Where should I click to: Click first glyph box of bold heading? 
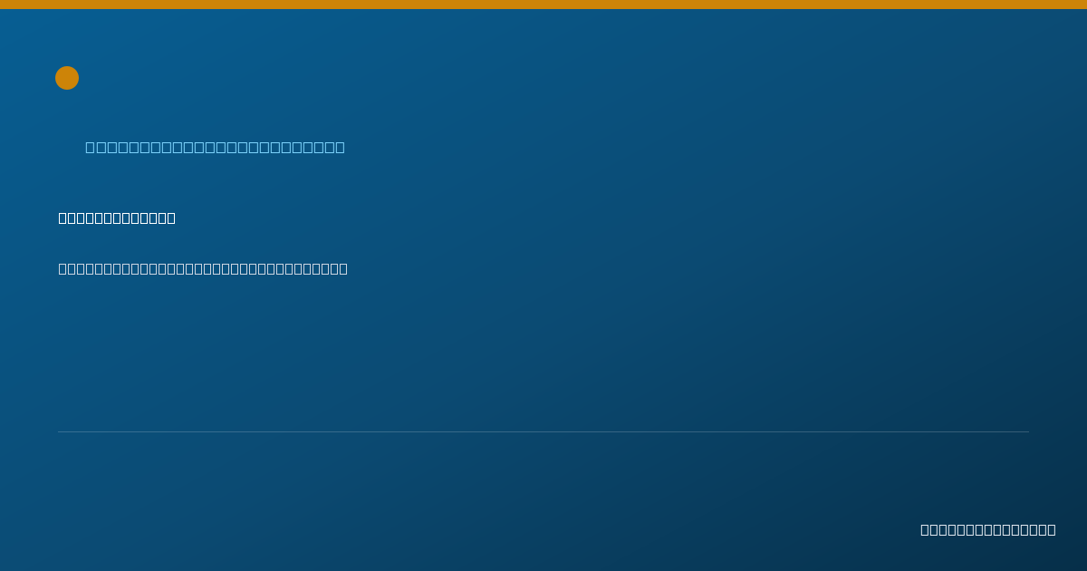63,218
